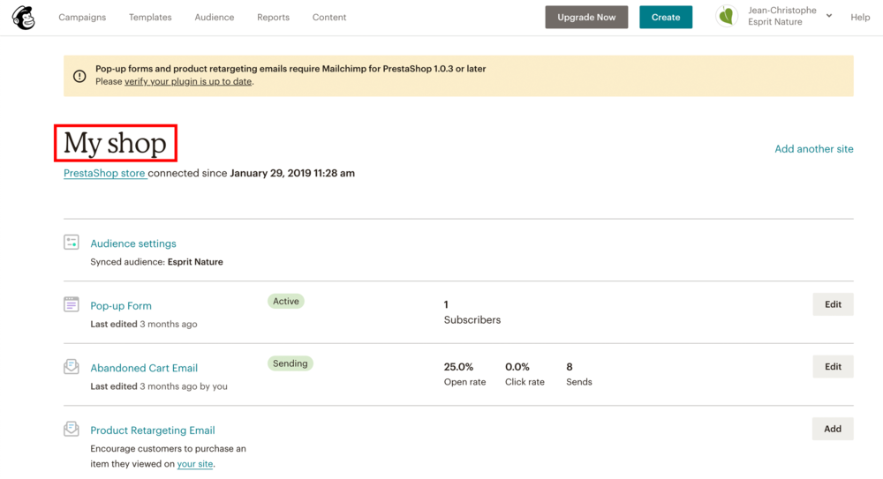
Task: Click the verify your plugin link
Action: 188,82
